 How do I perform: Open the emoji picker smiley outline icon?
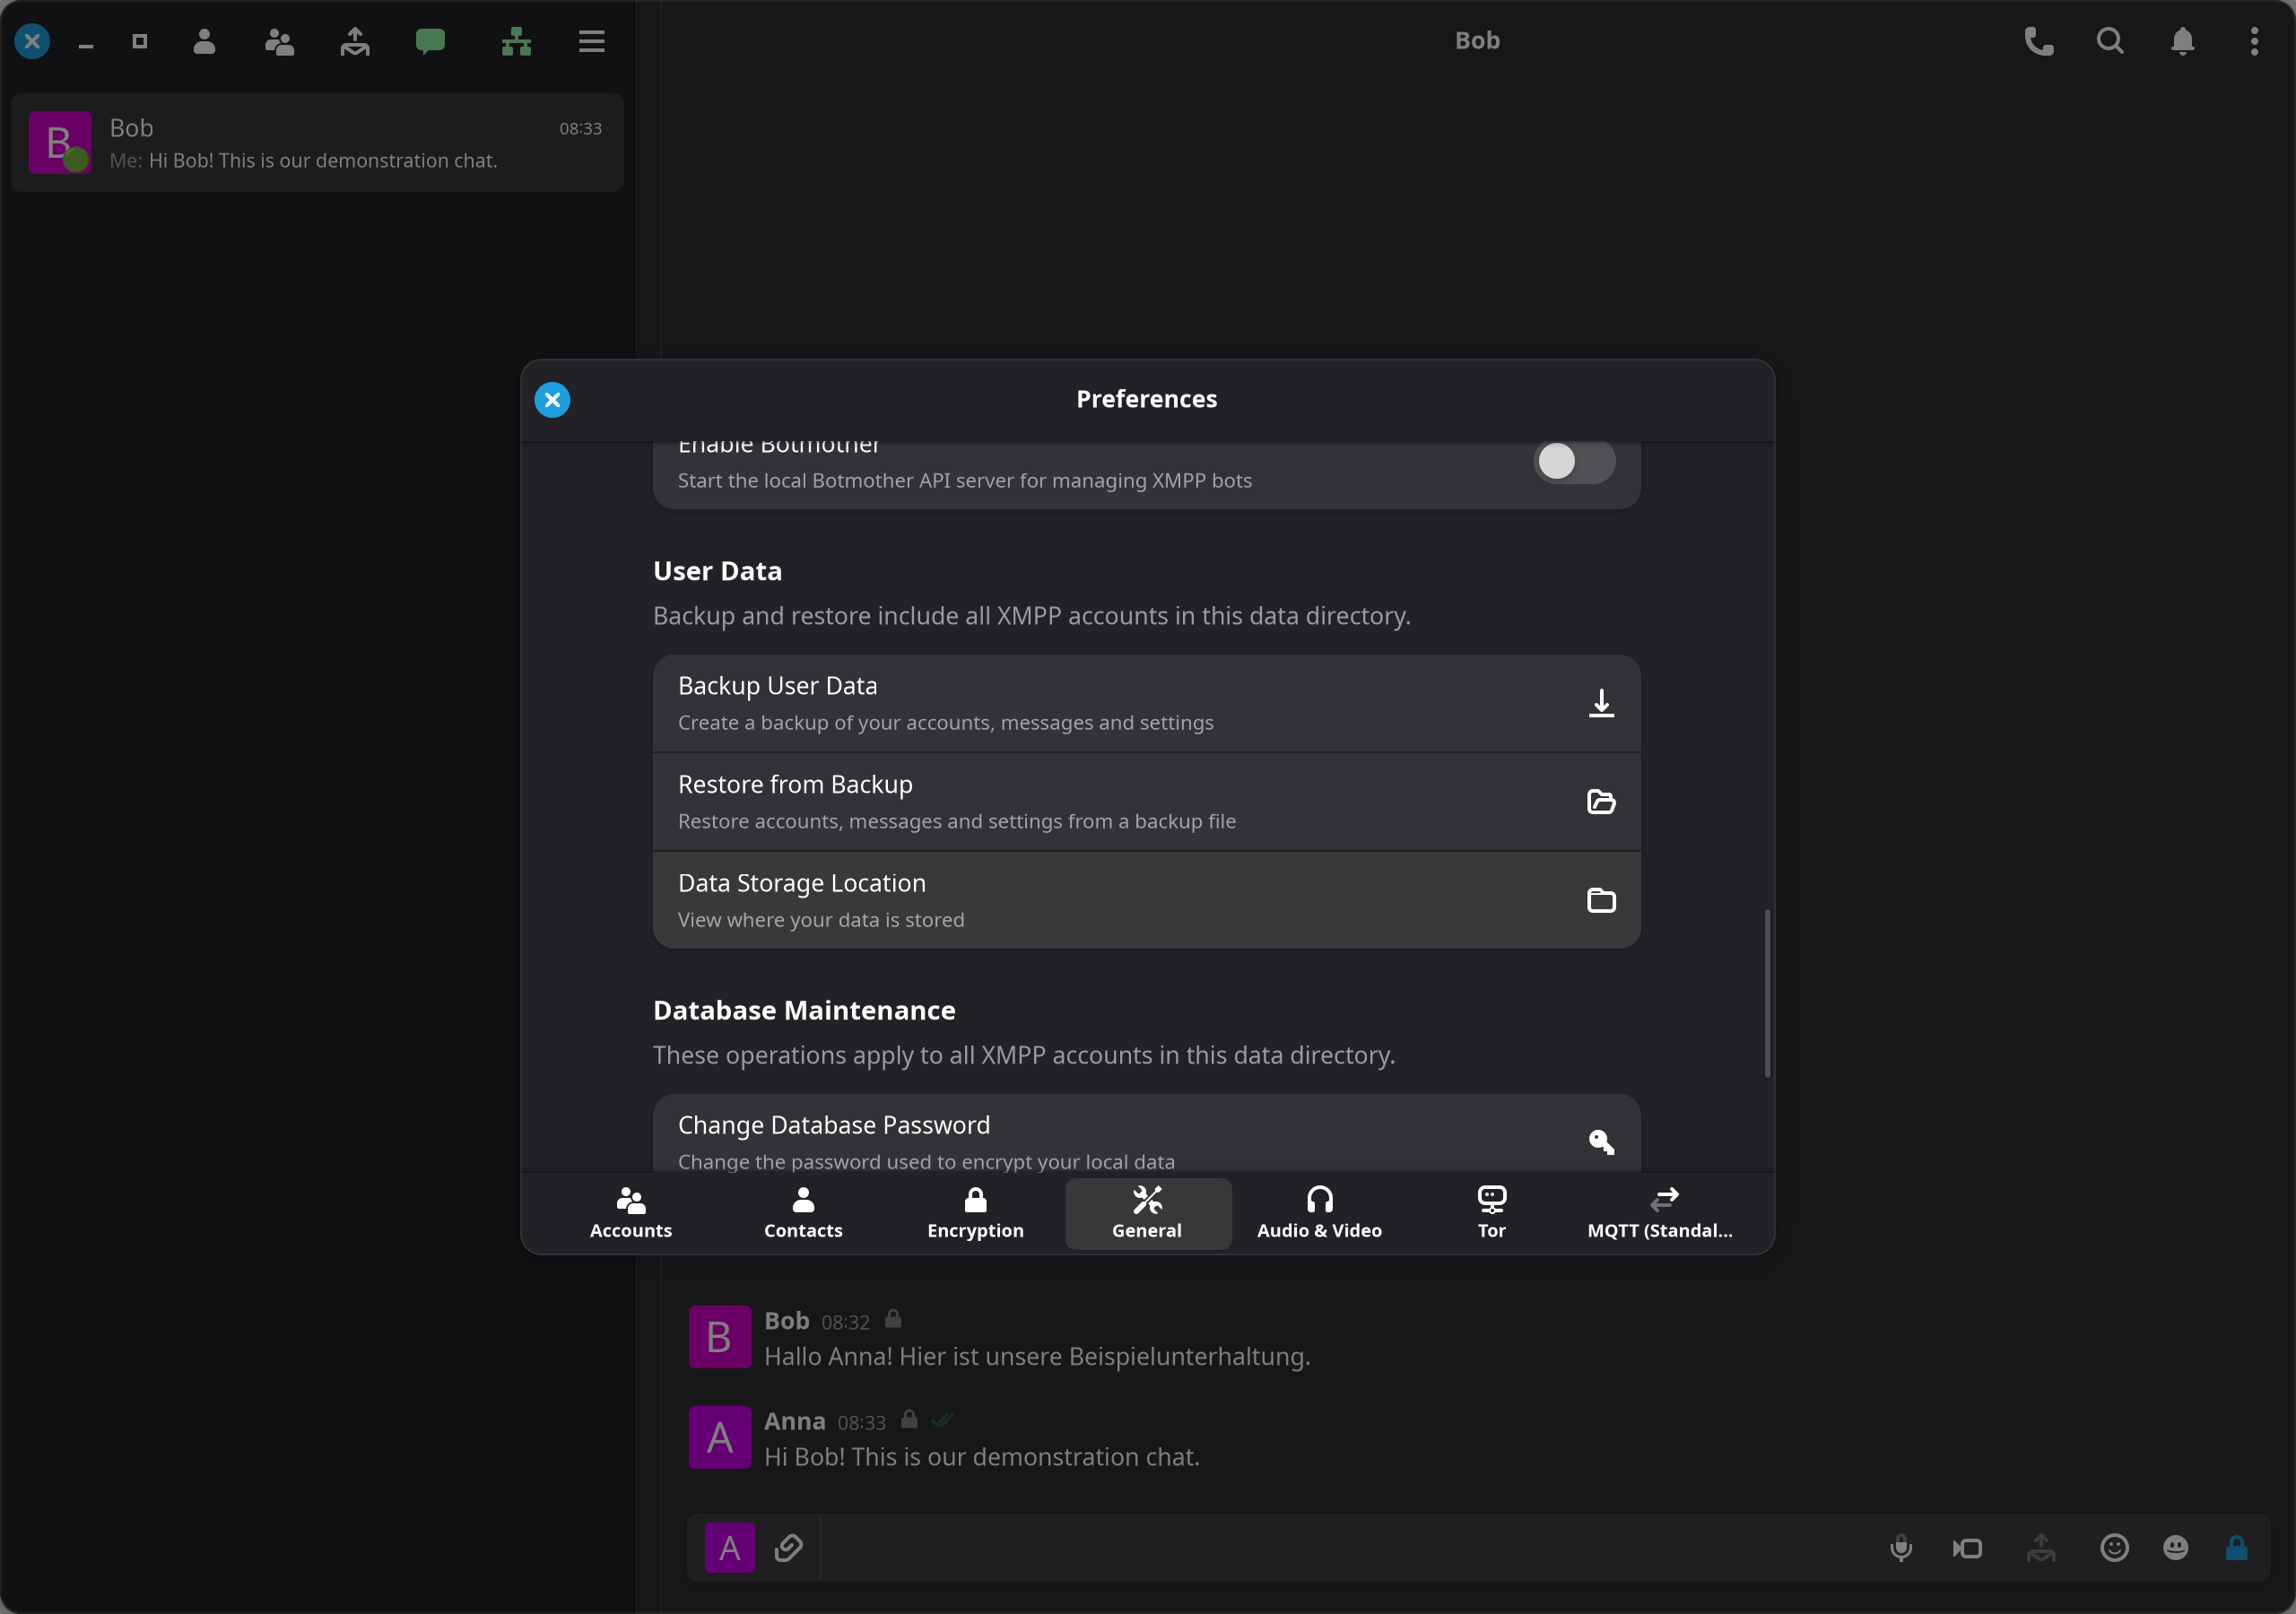coord(2114,1547)
